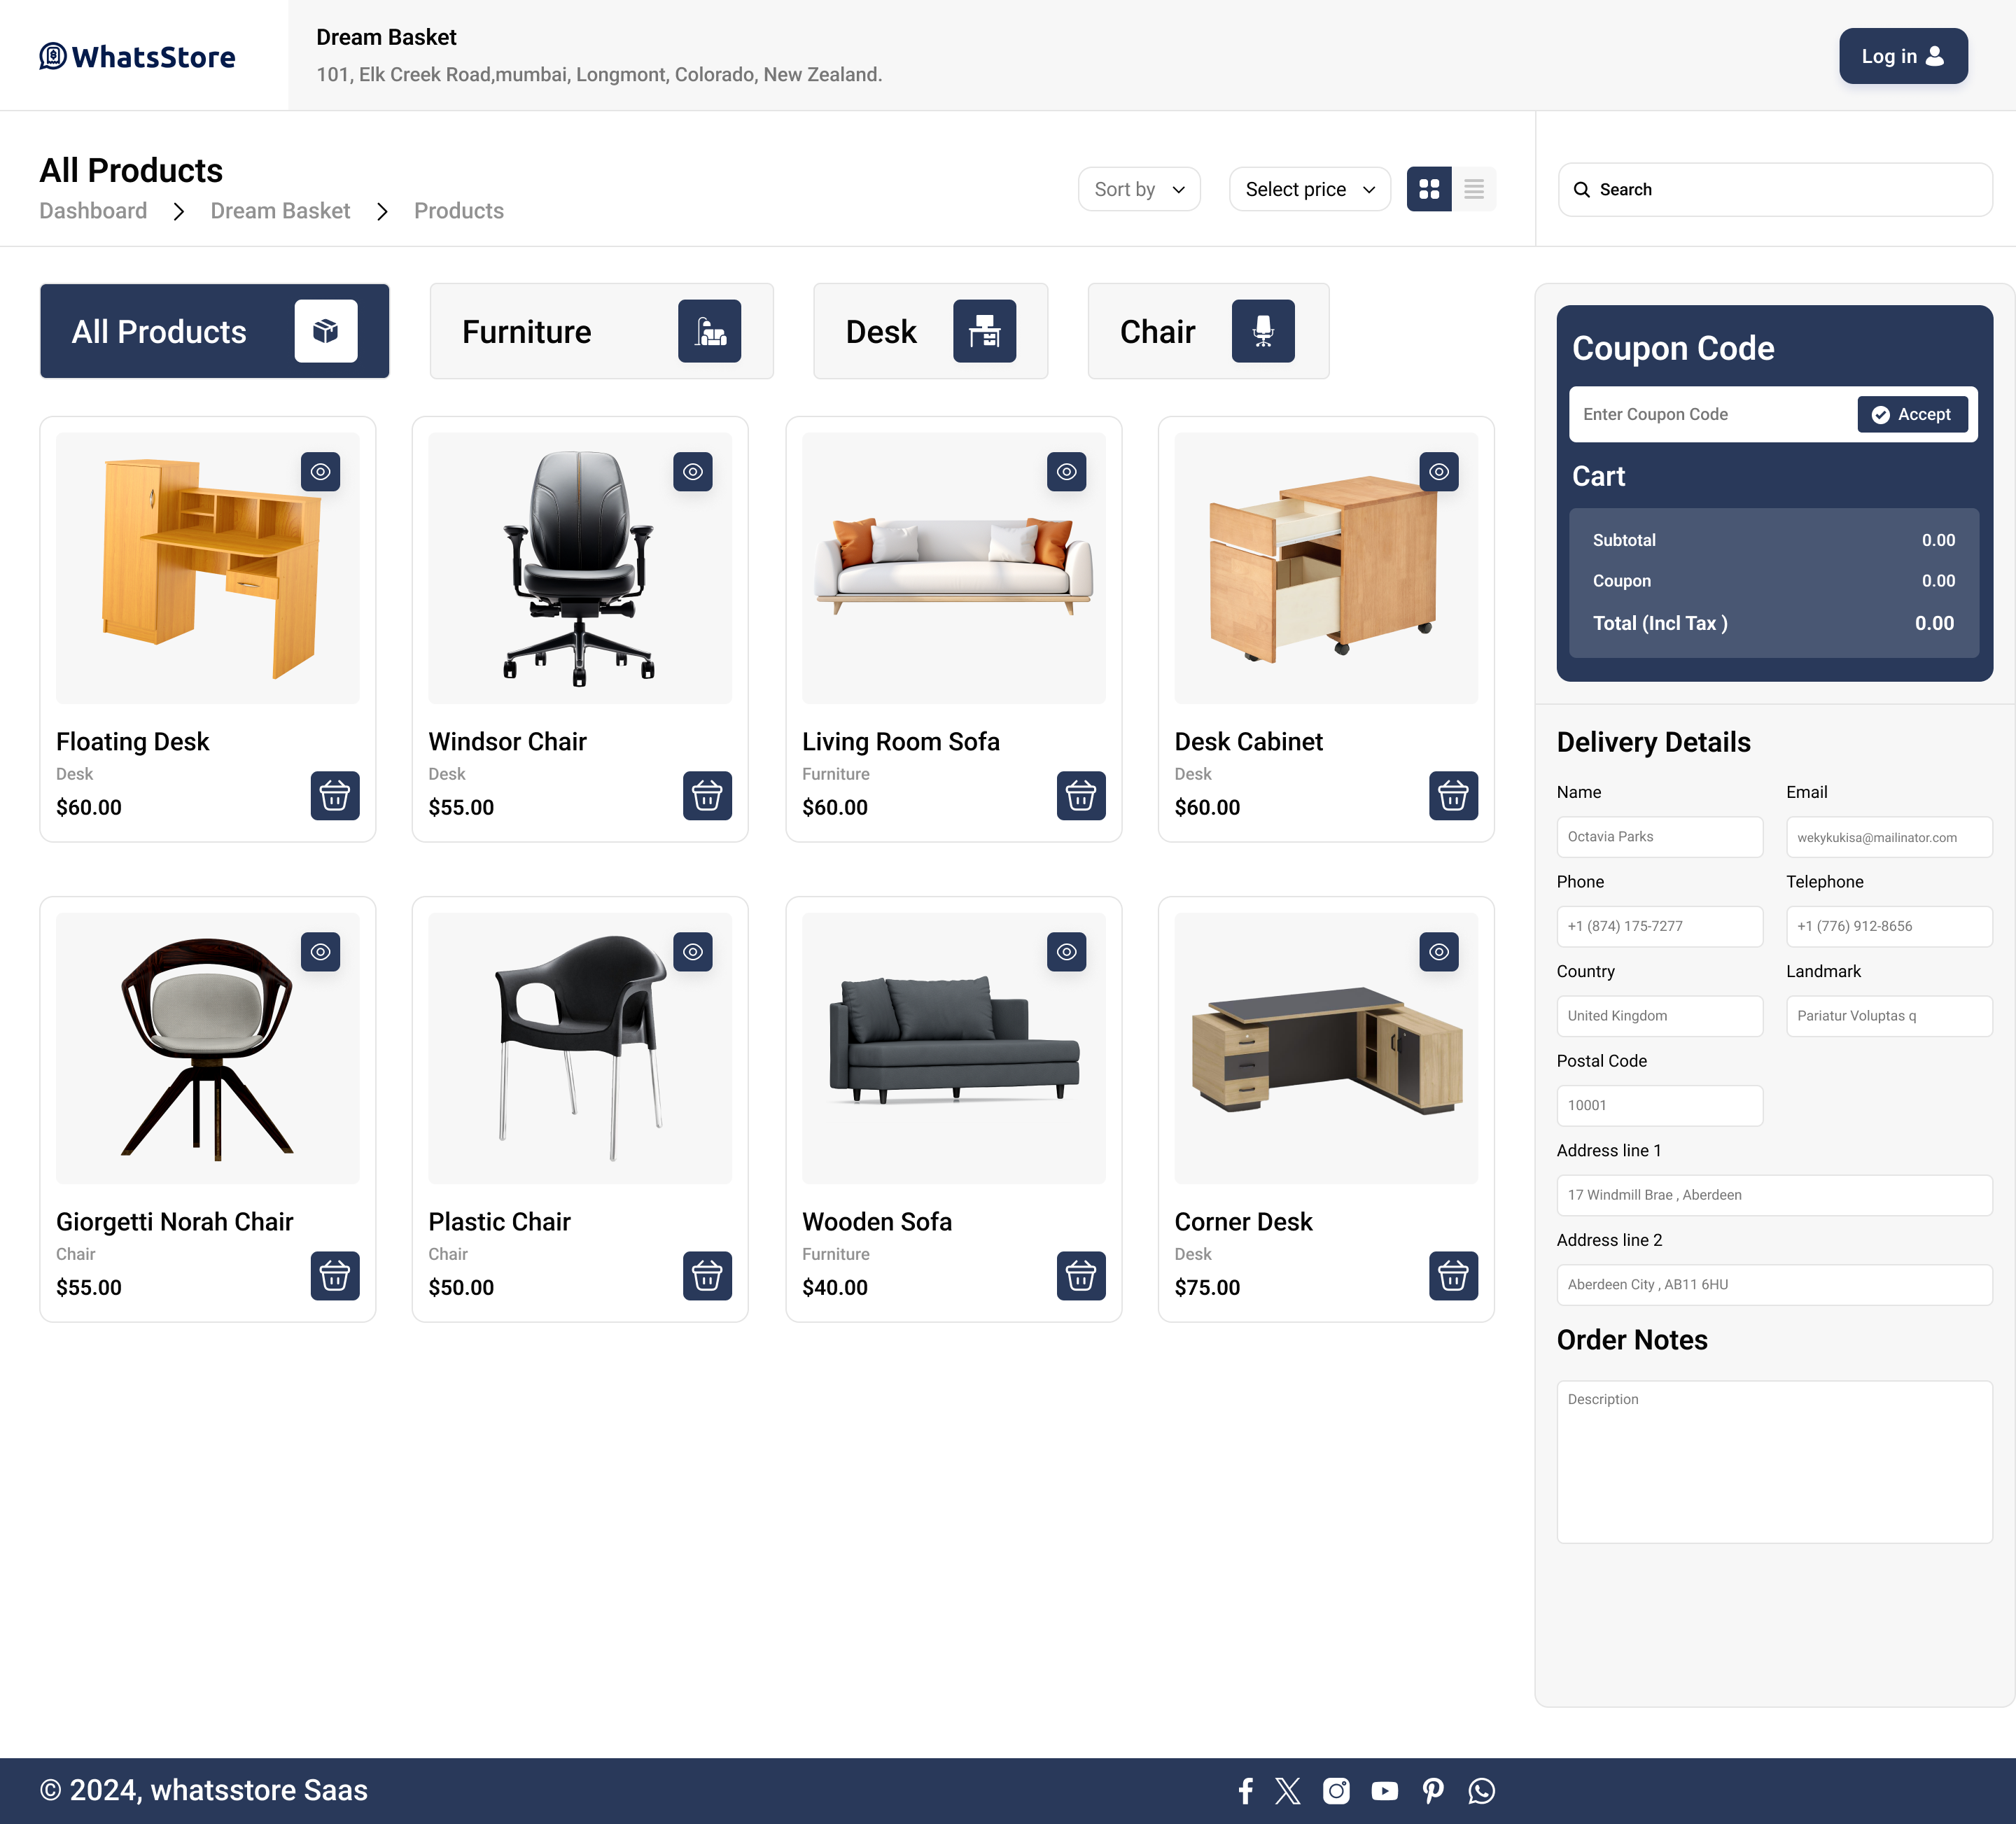Filter products by Chair category
Image resolution: width=2016 pixels, height=1824 pixels.
(1207, 331)
